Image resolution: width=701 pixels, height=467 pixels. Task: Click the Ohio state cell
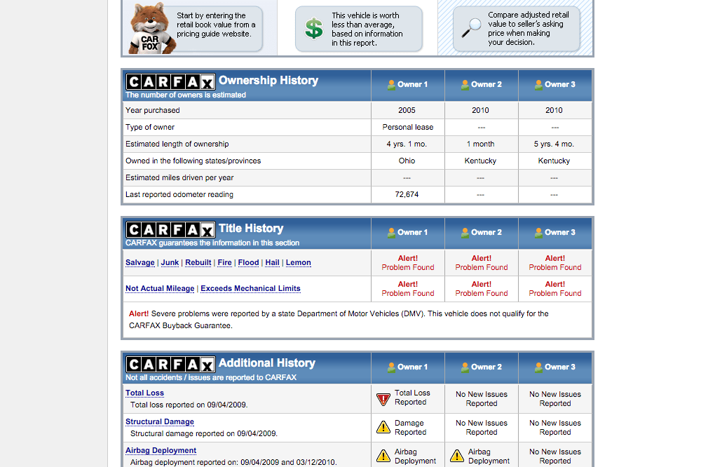(407, 161)
